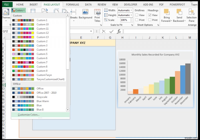Click Bring Forward icon
The height and width of the screenshot is (140, 200).
(x=166, y=12)
